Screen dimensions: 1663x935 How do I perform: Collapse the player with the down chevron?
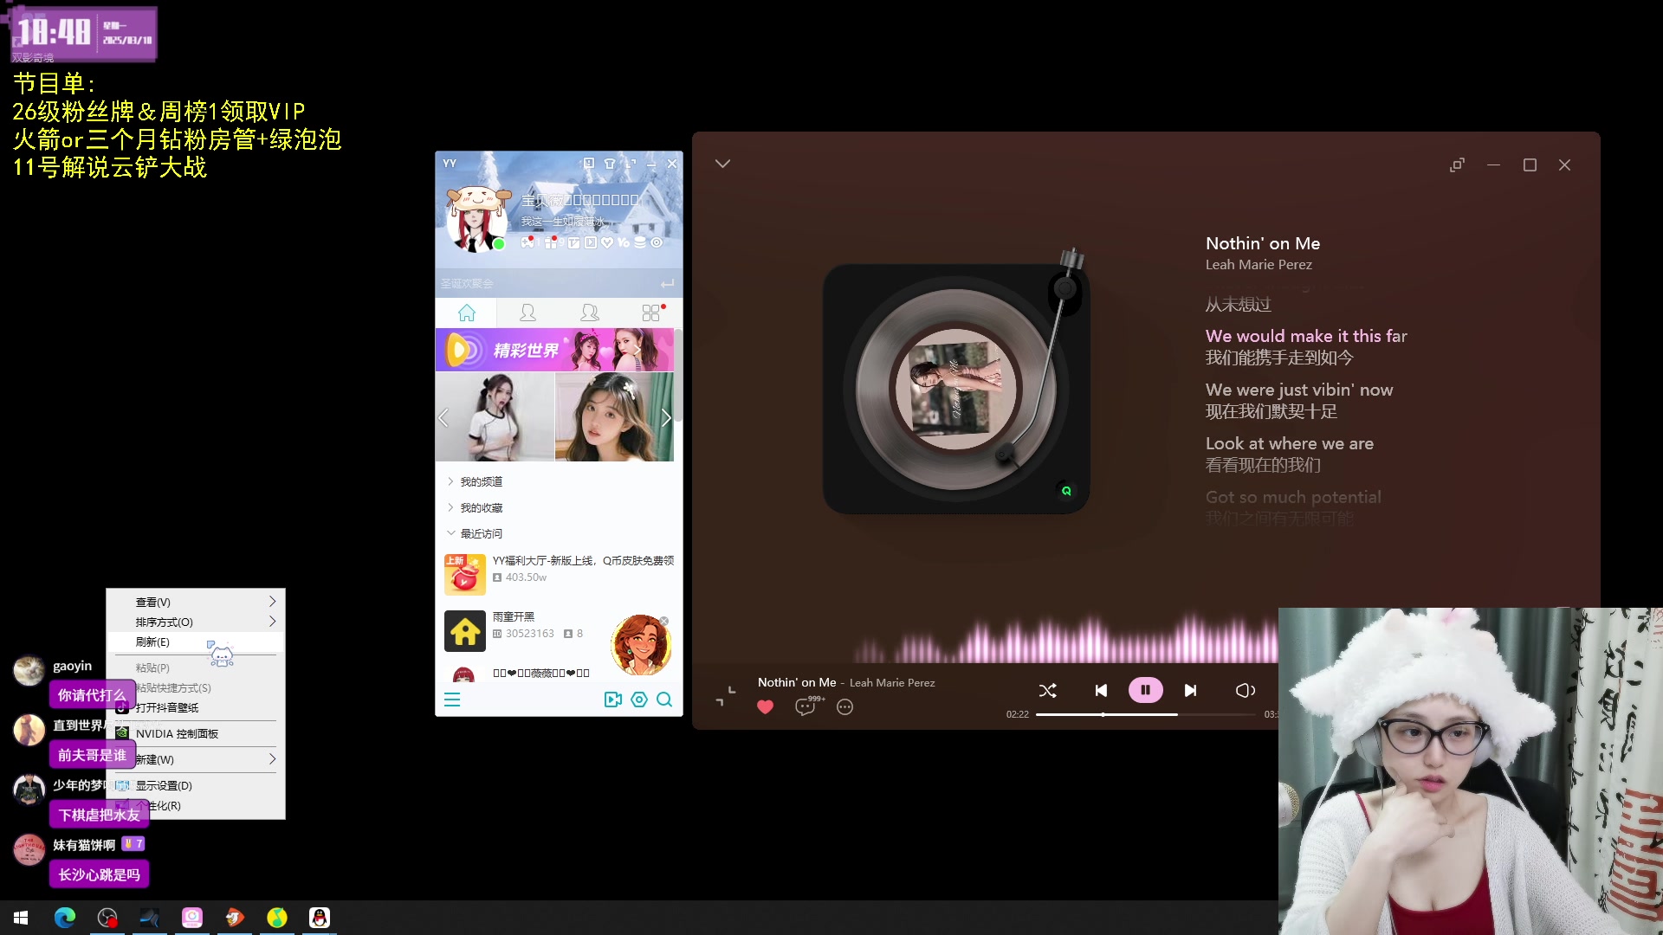722,164
